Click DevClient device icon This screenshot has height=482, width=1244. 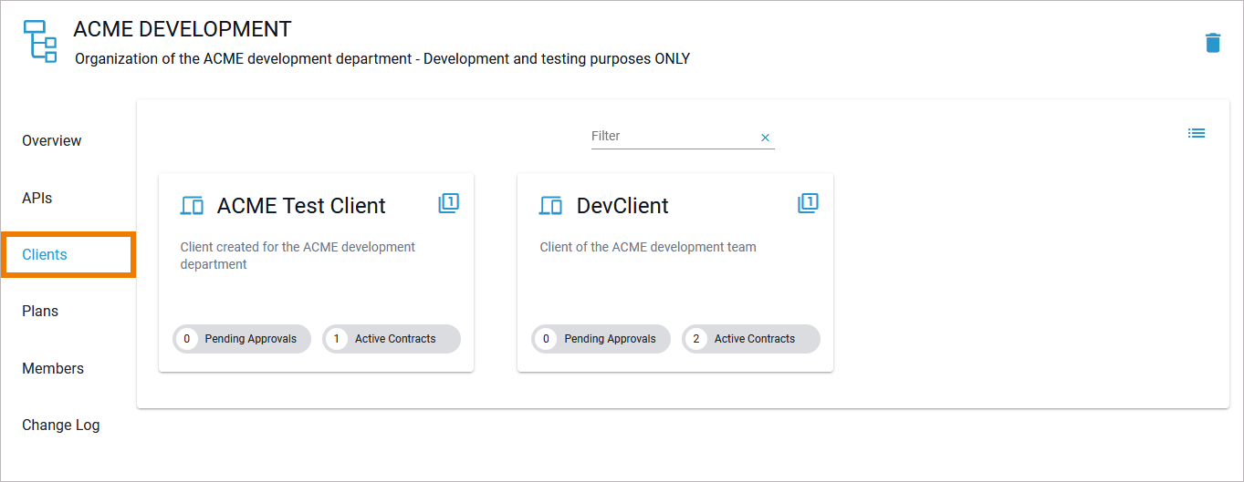[x=551, y=206]
